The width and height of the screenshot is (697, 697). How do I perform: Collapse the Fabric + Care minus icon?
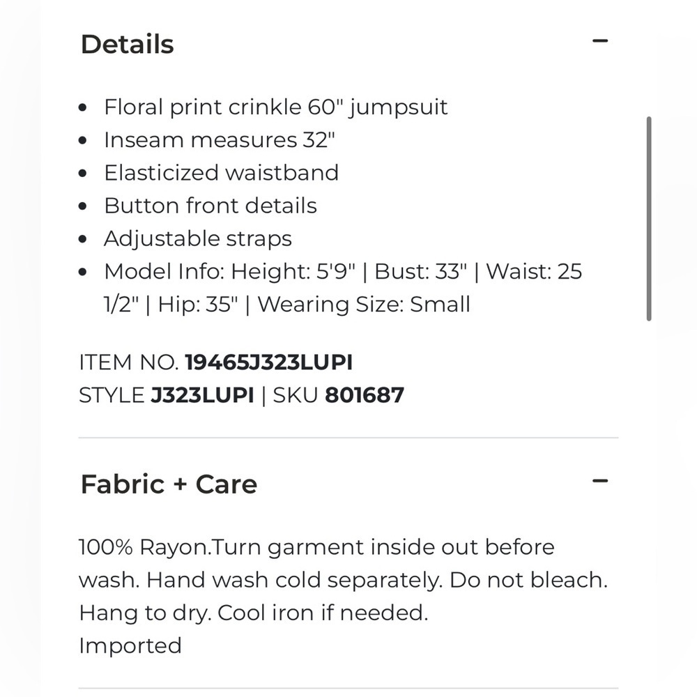click(x=599, y=481)
